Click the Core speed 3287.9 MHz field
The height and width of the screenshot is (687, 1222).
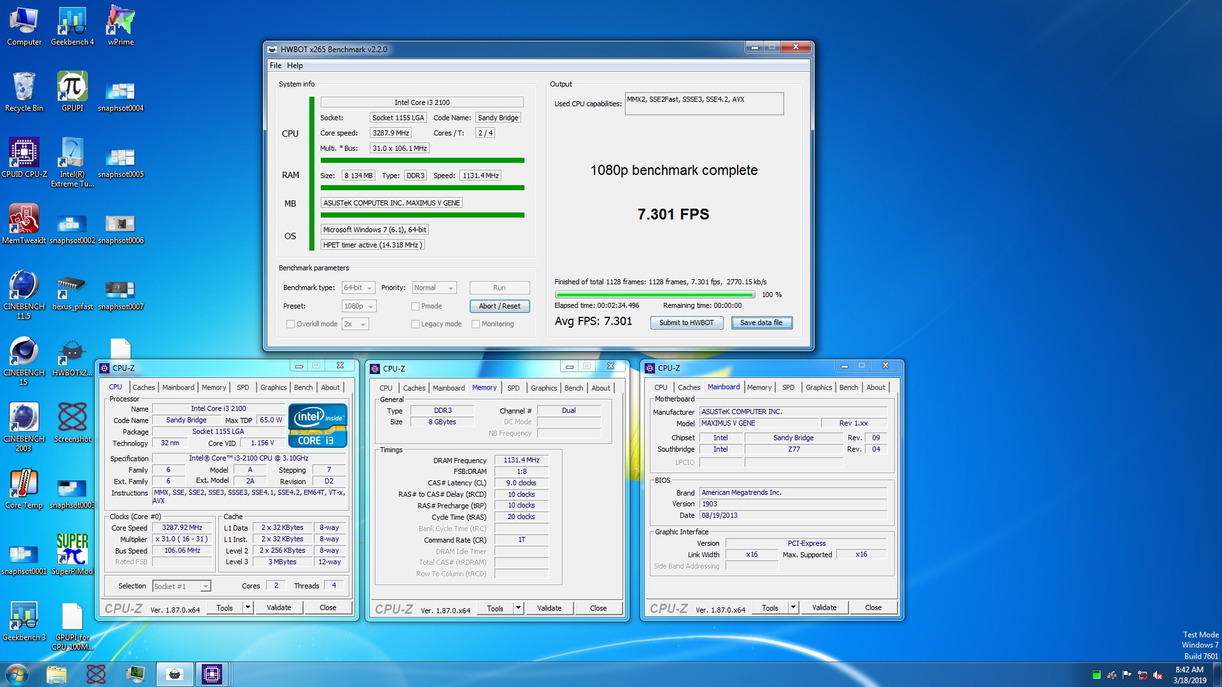click(391, 133)
